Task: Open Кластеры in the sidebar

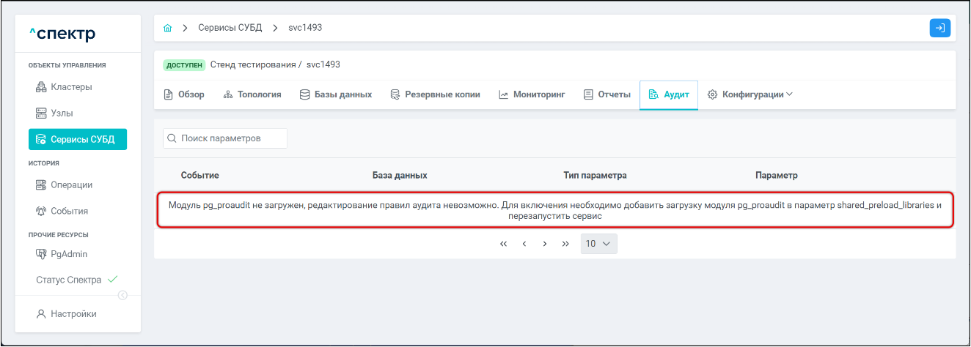Action: point(70,87)
